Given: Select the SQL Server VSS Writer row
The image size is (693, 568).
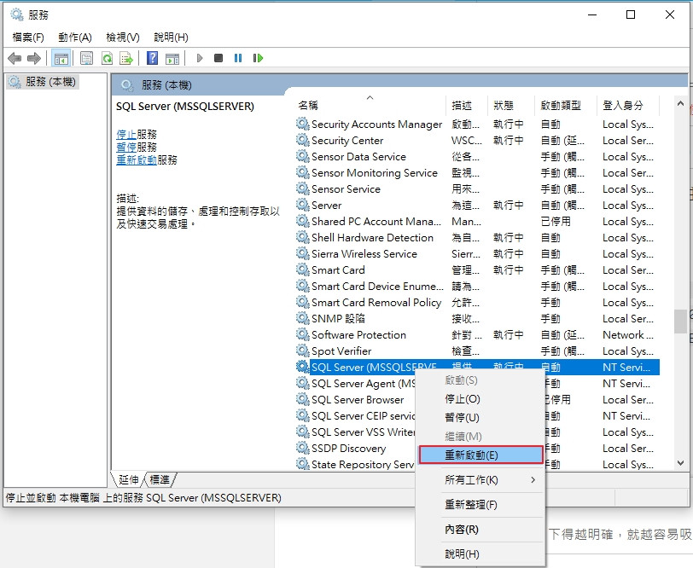Looking at the screenshot, I should [x=356, y=432].
